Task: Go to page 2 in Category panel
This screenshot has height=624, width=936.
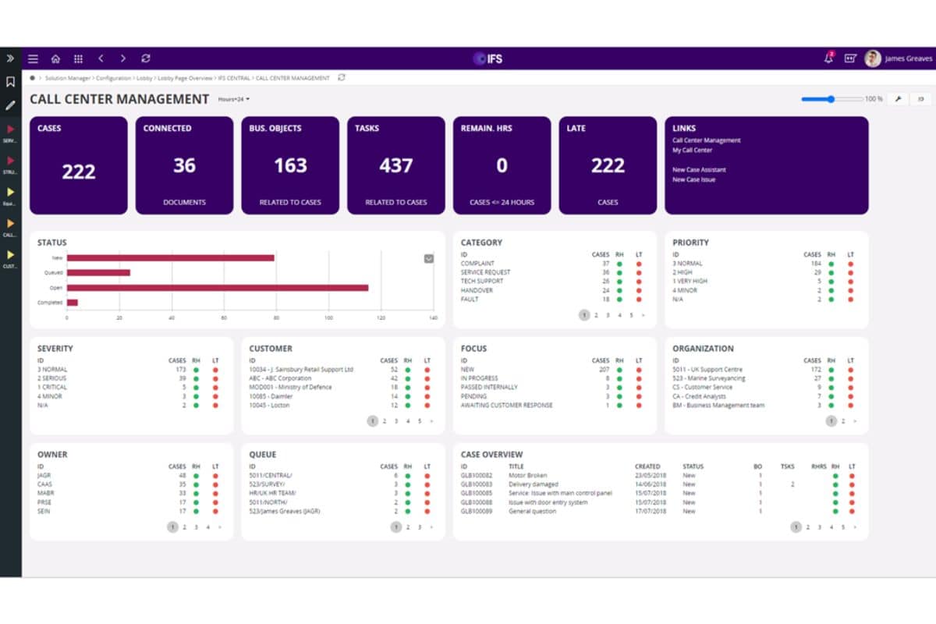Action: click(596, 315)
